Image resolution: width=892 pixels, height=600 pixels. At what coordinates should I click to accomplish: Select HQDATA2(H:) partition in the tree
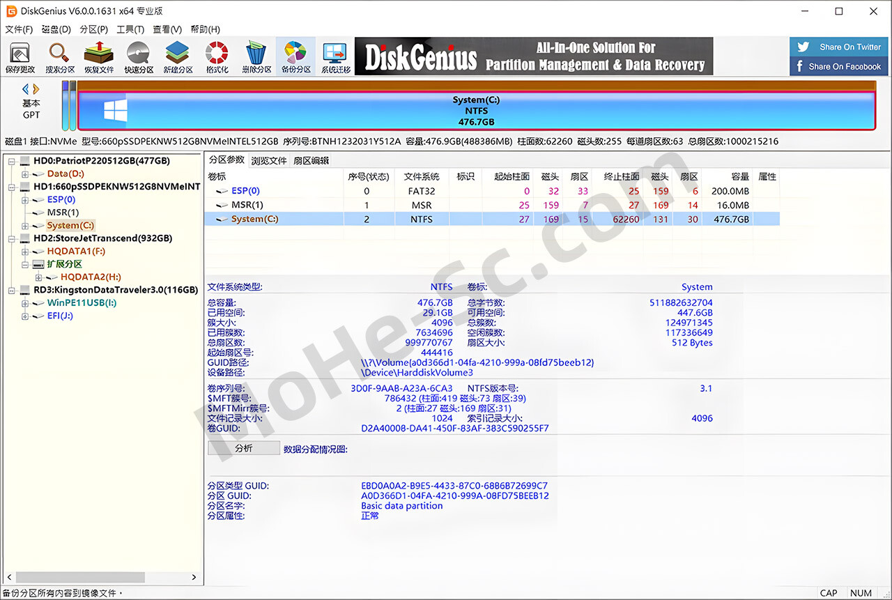[x=91, y=277]
